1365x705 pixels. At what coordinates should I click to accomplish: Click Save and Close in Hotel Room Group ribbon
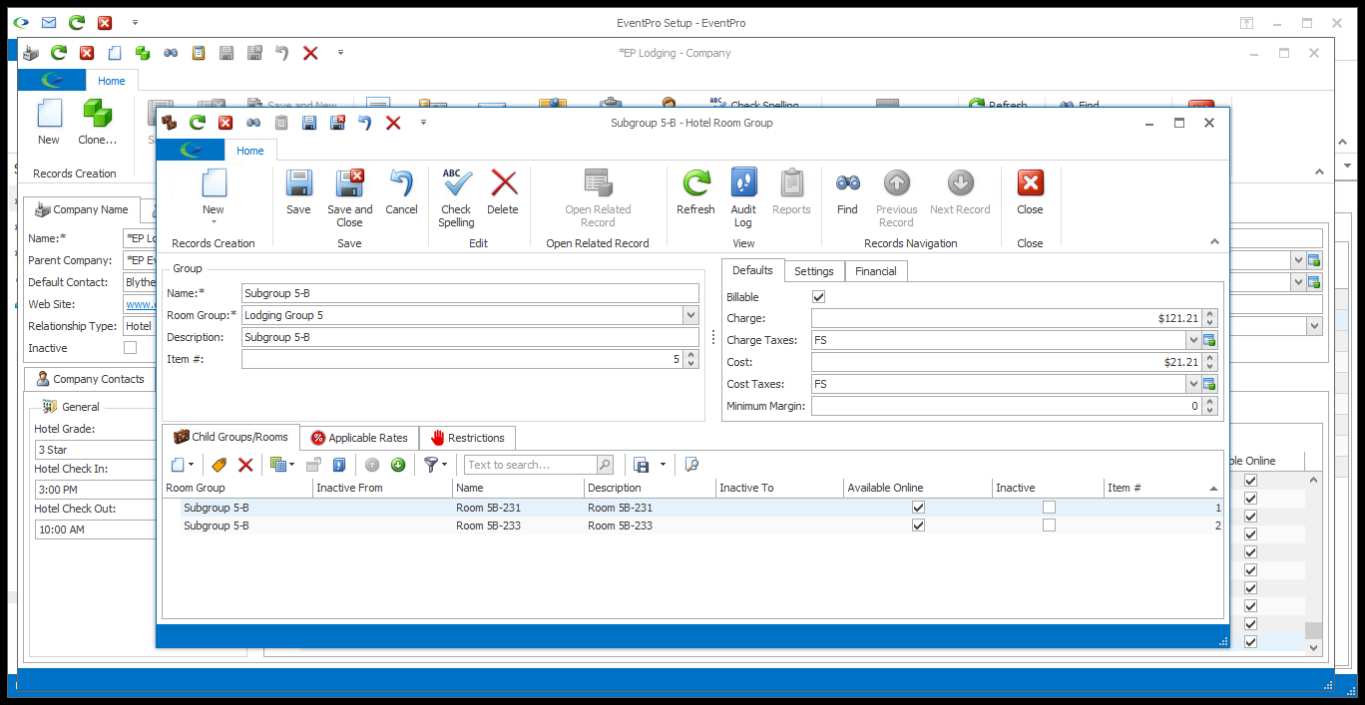point(349,197)
